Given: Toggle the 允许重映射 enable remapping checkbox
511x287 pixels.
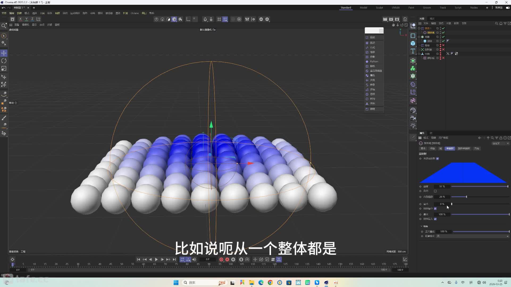Looking at the screenshot, I should 437,159.
